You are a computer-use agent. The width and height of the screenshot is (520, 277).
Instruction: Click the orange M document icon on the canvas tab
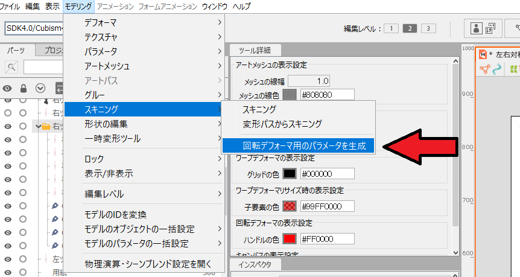point(483,54)
